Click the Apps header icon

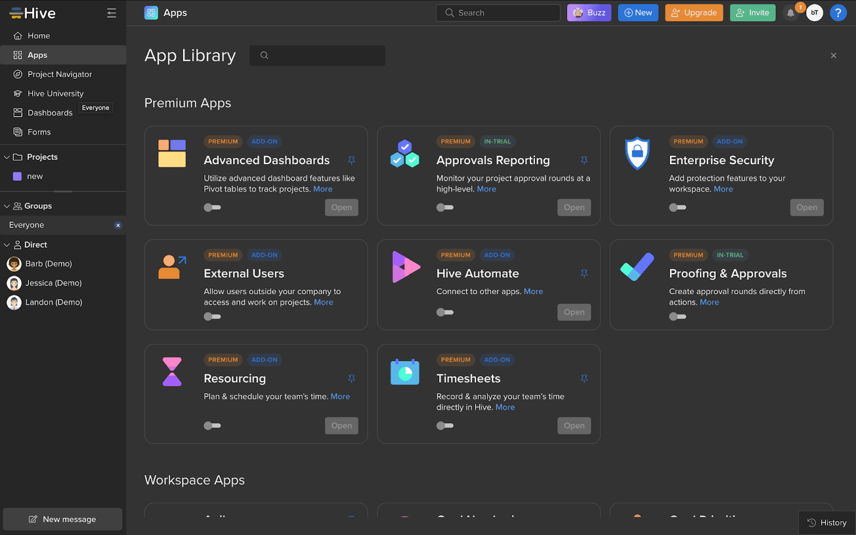point(151,13)
